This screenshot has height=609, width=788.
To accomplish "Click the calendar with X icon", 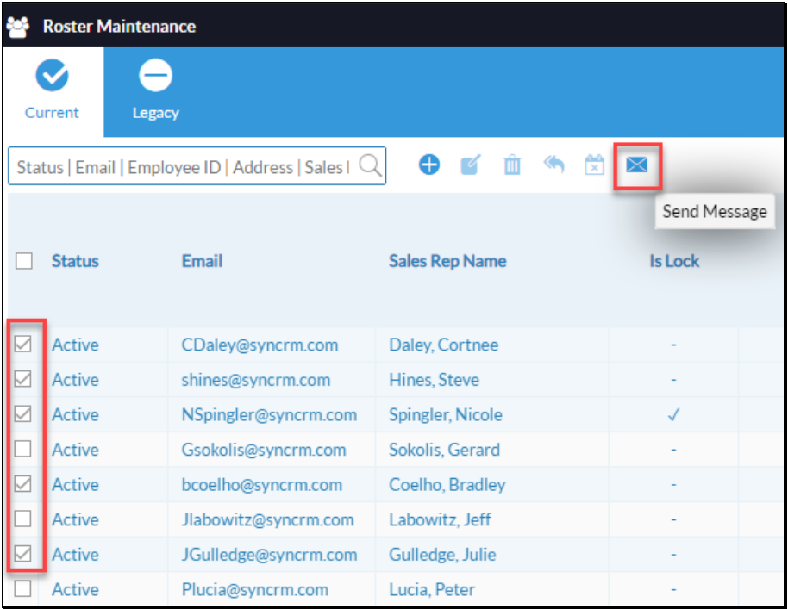I will click(x=595, y=165).
